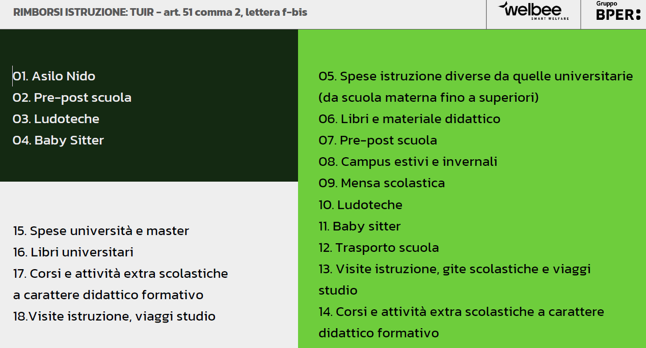Click the 16. Libri universitari item
This screenshot has width=646, height=348.
73,252
